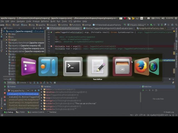The height and width of the screenshot is (133, 178).
Task: Click the red Stop icon in debugger
Action: tap(5, 93)
